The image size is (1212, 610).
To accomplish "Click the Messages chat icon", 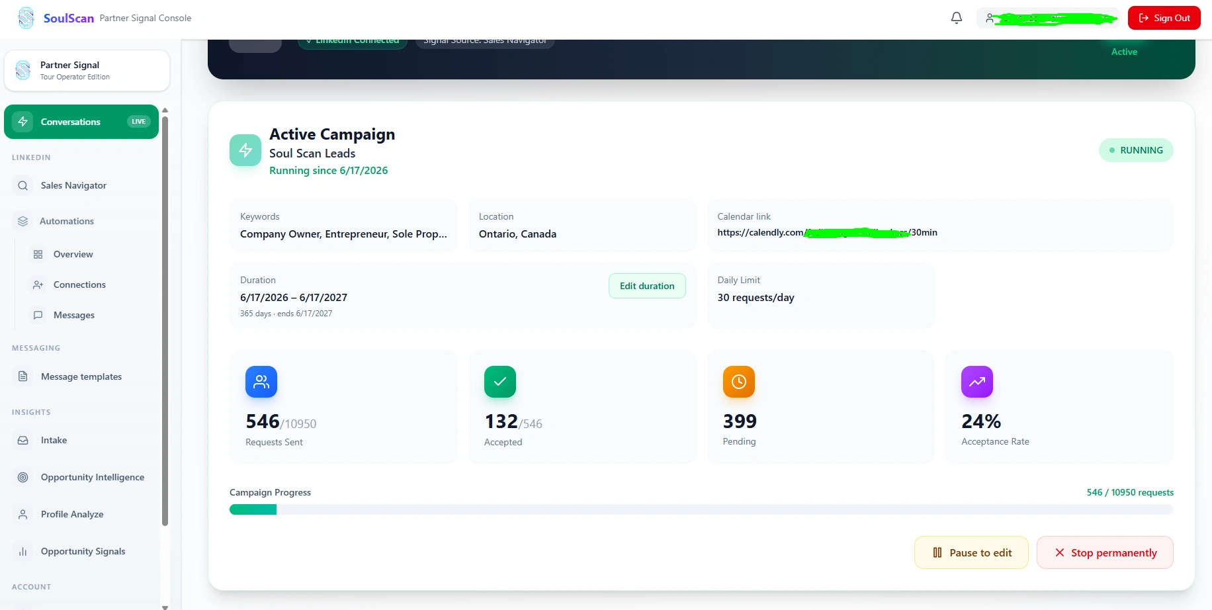I will [x=38, y=316].
